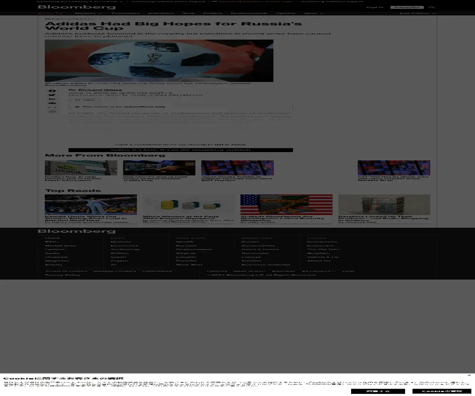Open the Industries navigation item

[x=161, y=13]
